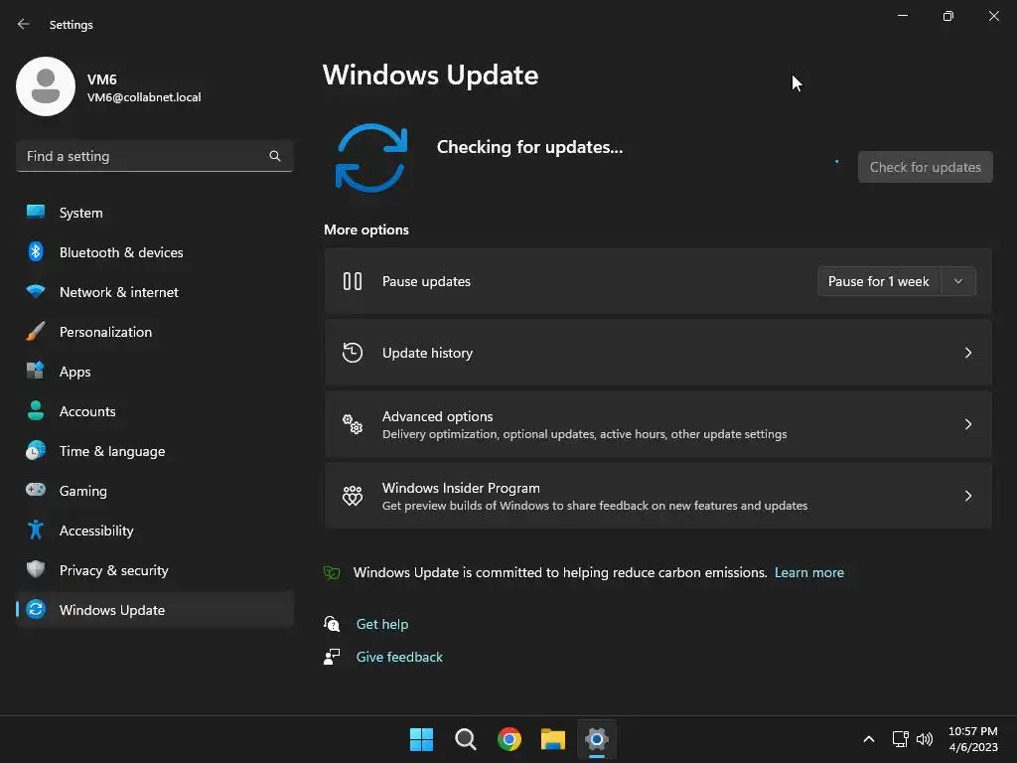Open the Give feedback link
This screenshot has height=763, width=1017.
(399, 657)
